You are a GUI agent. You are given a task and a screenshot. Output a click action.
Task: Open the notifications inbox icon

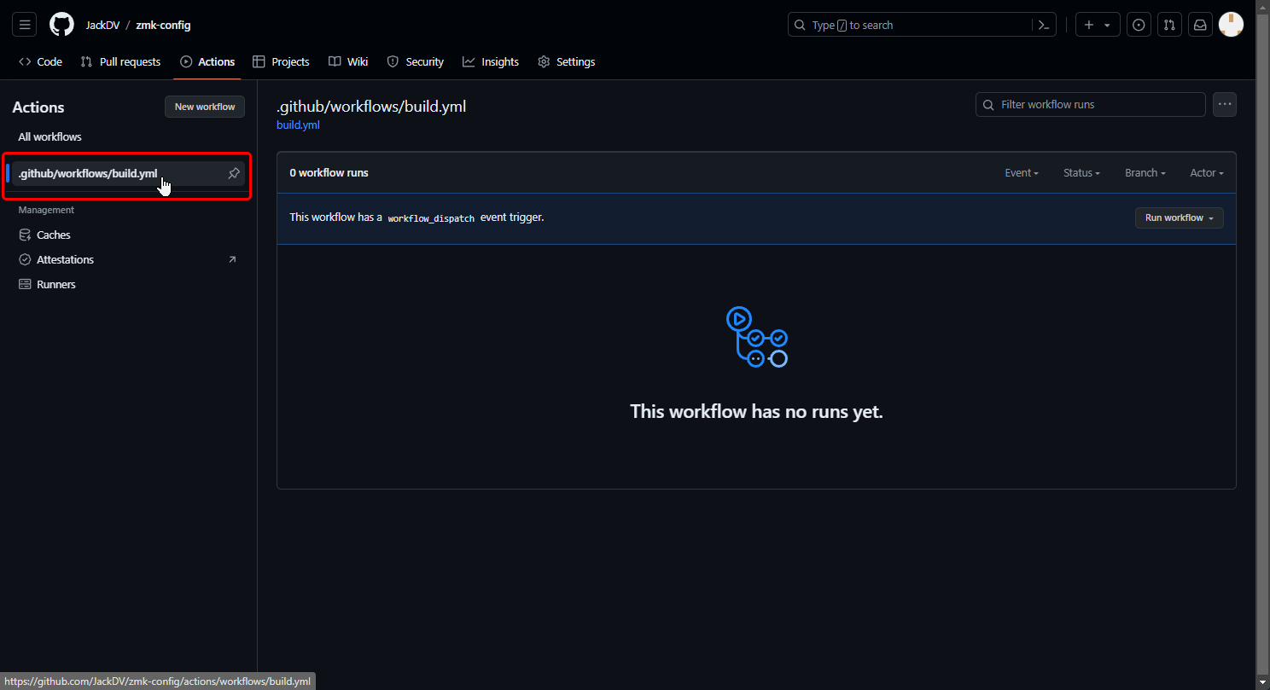click(1200, 25)
